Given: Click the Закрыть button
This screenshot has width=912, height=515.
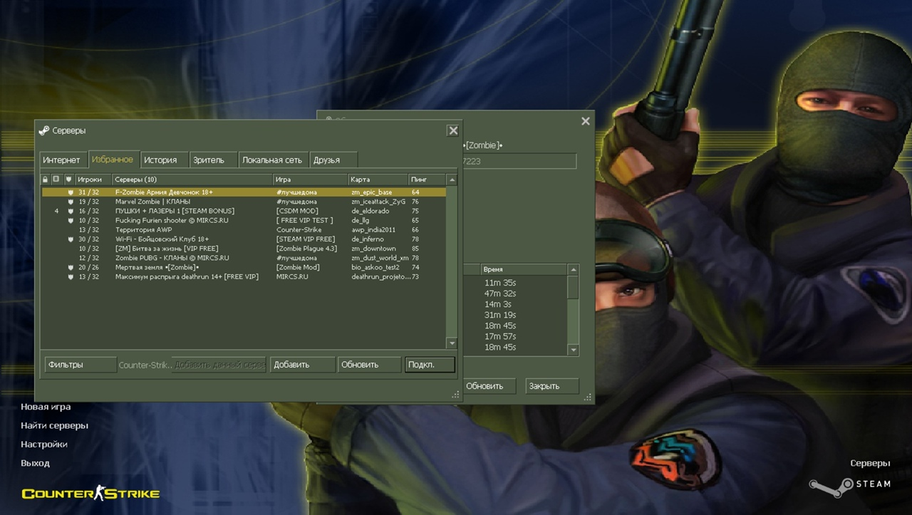Looking at the screenshot, I should [552, 386].
